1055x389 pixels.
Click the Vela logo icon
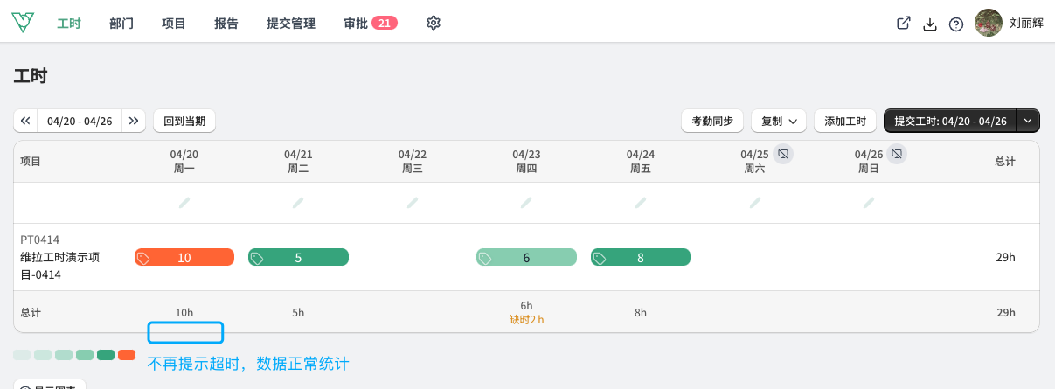[x=23, y=24]
